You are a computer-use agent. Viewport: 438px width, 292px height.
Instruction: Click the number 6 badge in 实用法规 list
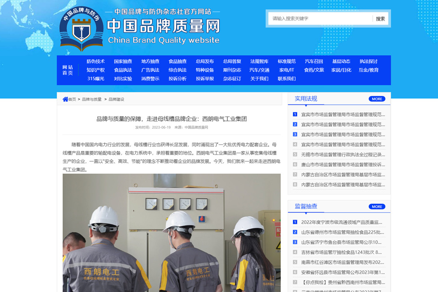295,164
